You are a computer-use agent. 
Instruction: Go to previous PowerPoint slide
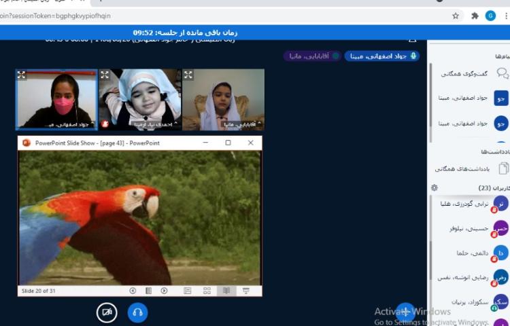click(x=133, y=291)
